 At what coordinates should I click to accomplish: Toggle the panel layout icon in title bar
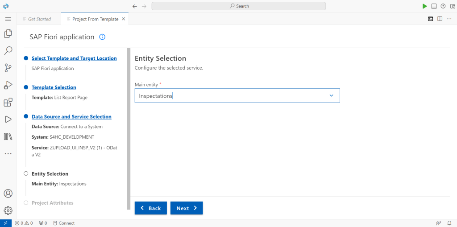tap(434, 6)
